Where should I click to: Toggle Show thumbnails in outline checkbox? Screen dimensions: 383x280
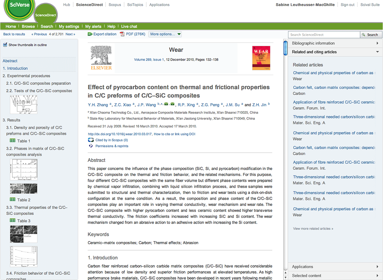pos(5,45)
